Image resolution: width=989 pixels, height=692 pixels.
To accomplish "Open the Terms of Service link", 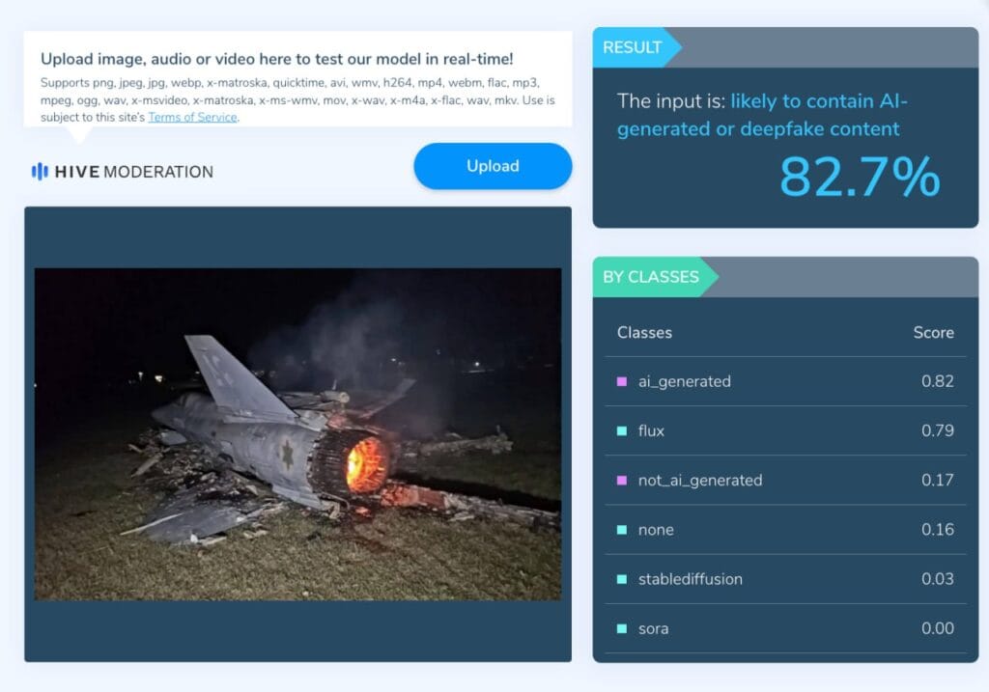I will coord(192,117).
